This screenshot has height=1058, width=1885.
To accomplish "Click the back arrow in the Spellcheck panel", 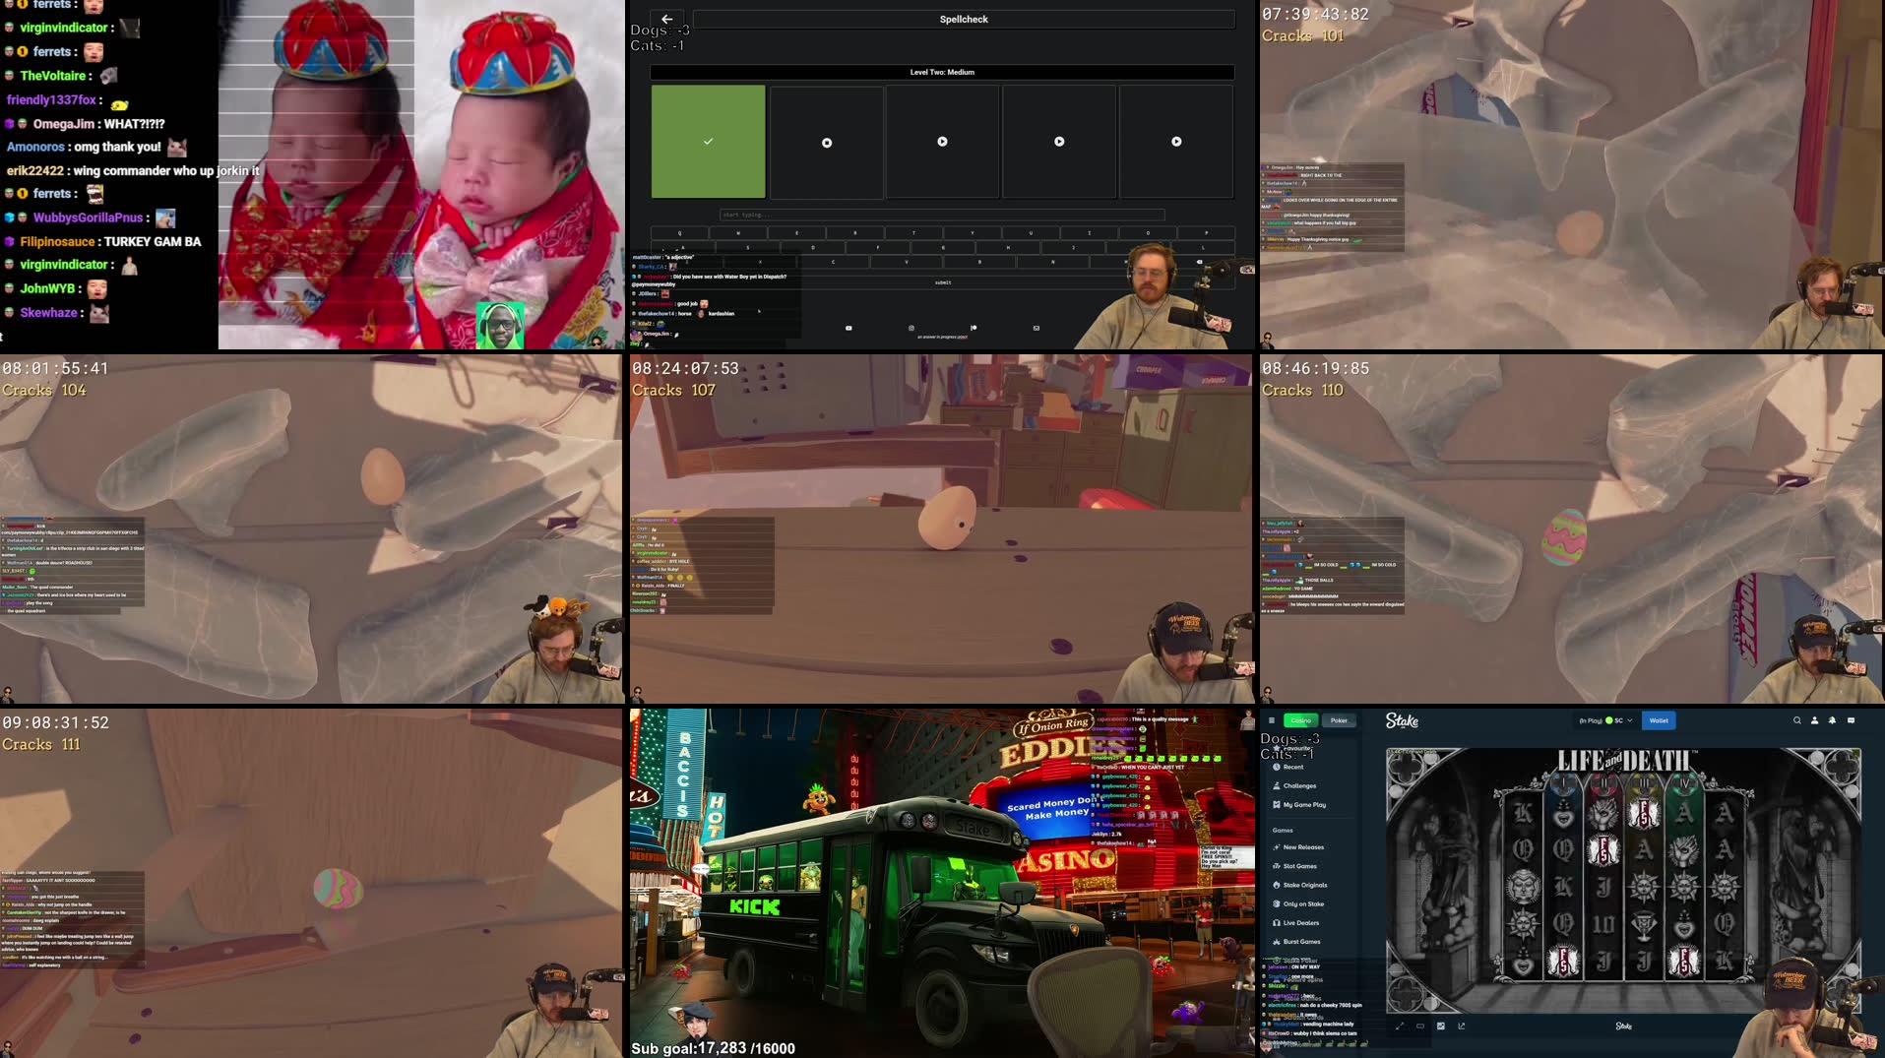I will [x=667, y=19].
